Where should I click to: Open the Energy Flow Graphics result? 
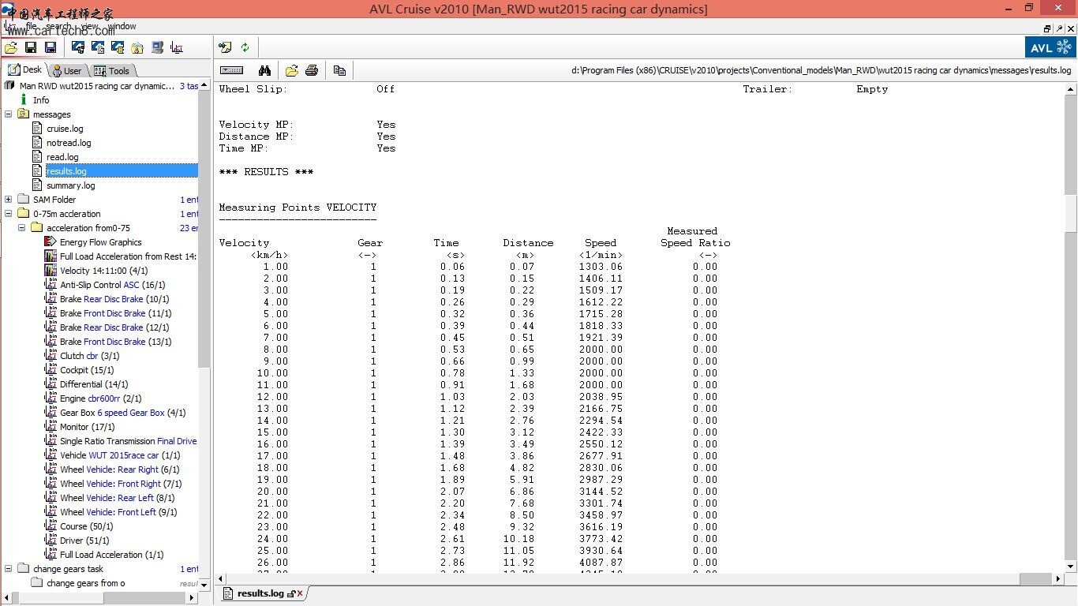coord(100,242)
